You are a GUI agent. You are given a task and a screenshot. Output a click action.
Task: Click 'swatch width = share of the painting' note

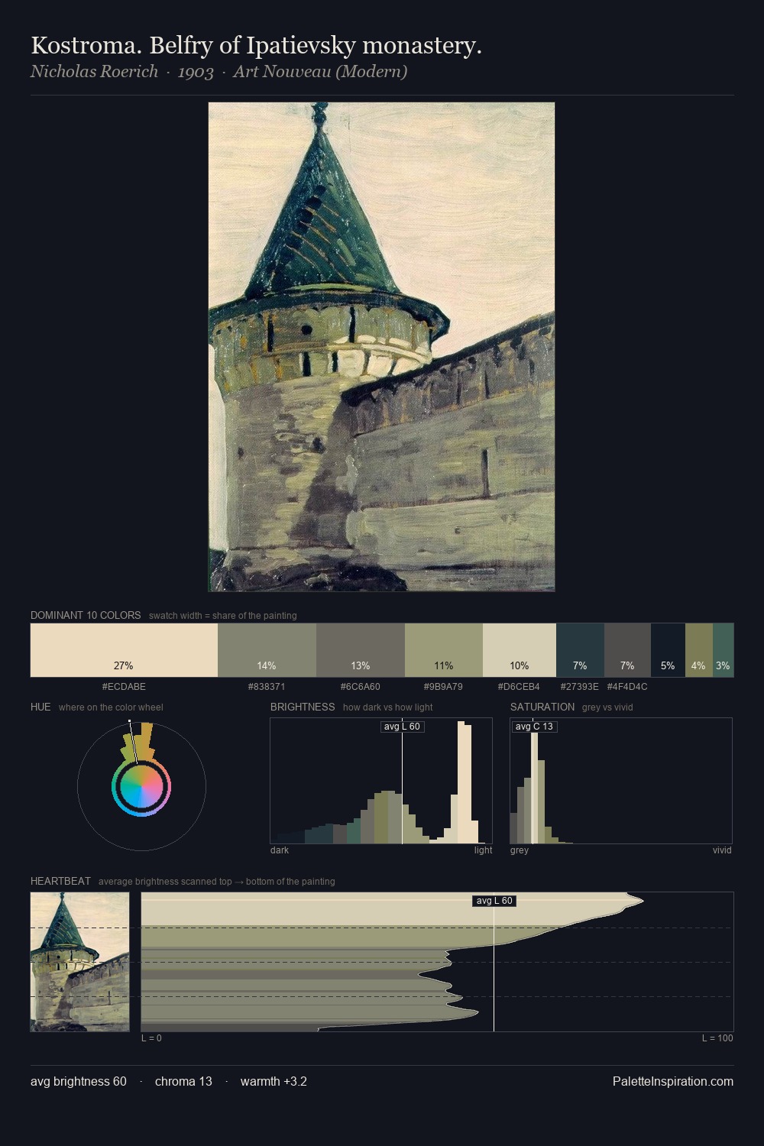pos(223,616)
